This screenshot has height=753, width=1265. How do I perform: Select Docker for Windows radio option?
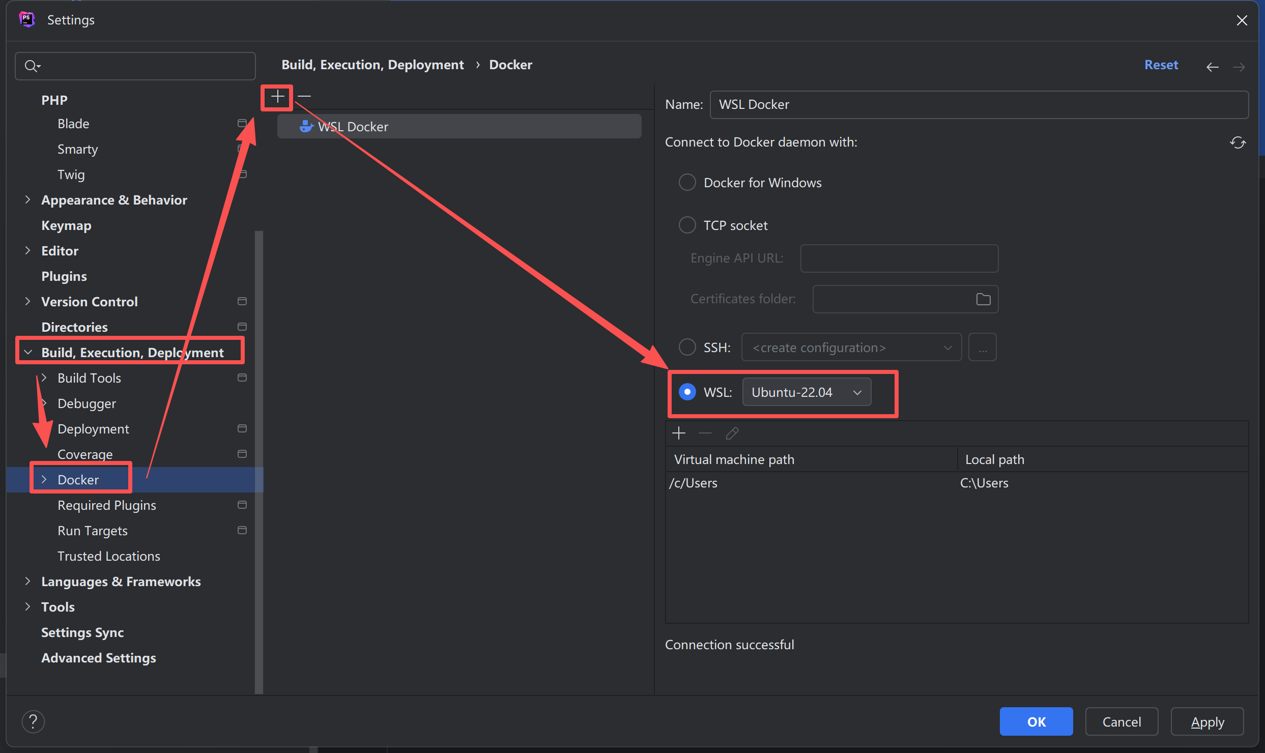tap(687, 182)
